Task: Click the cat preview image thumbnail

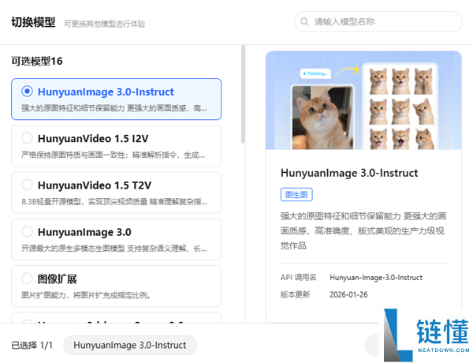Action: [363, 100]
